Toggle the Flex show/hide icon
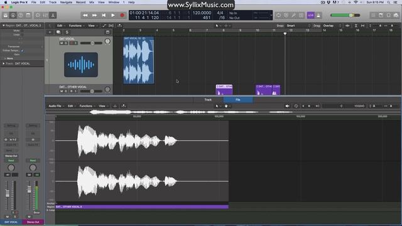The image size is (402, 226). point(111,26)
